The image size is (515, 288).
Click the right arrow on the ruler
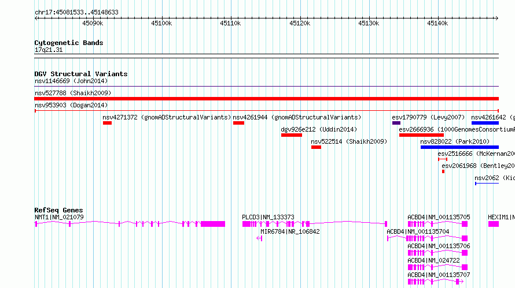pos(497,18)
